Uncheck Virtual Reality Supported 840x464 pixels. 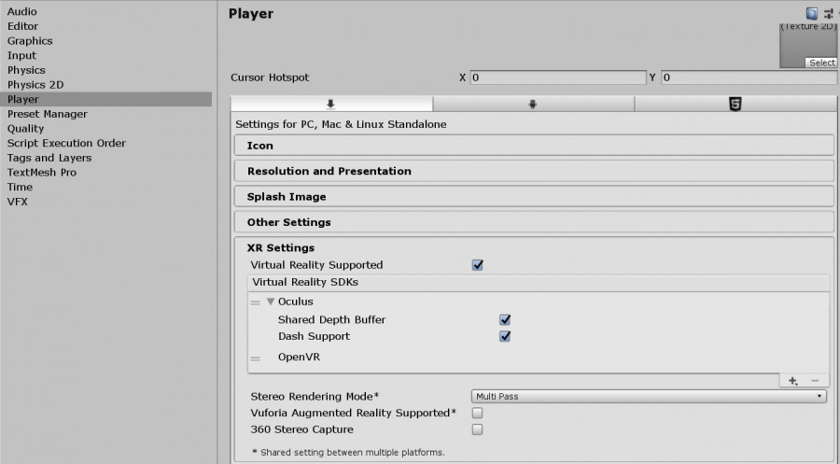point(477,265)
